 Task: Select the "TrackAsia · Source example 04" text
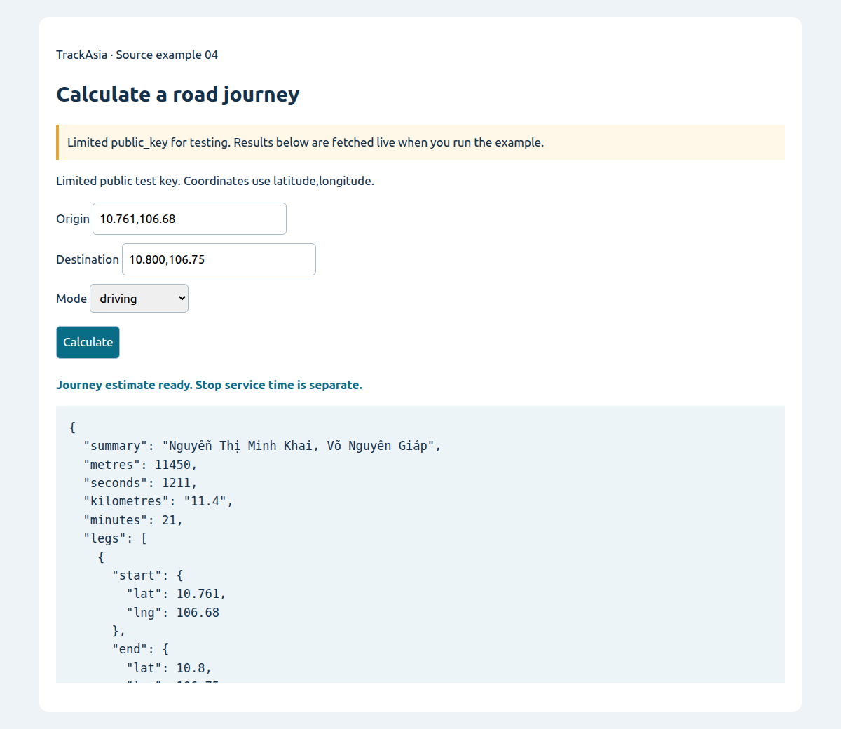point(137,55)
